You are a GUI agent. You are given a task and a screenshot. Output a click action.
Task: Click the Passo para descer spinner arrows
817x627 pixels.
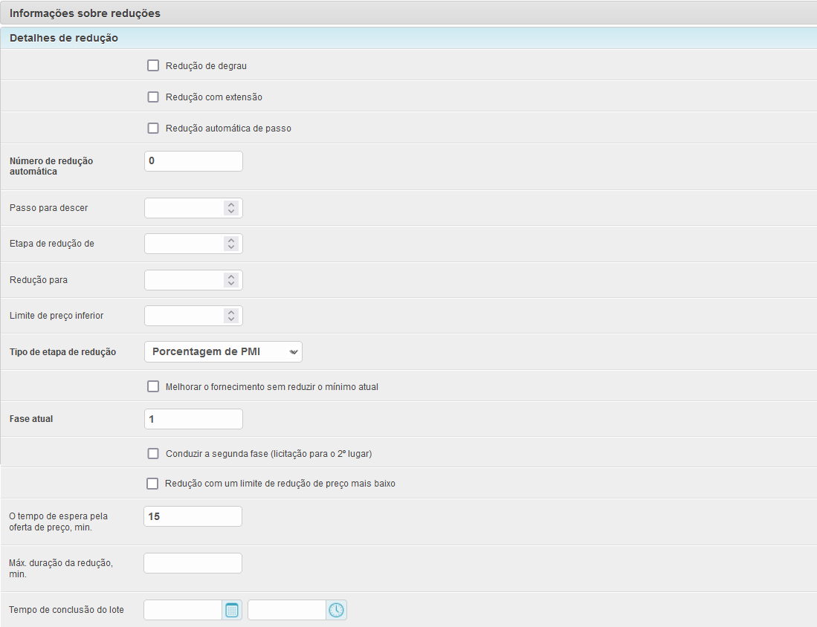[231, 208]
